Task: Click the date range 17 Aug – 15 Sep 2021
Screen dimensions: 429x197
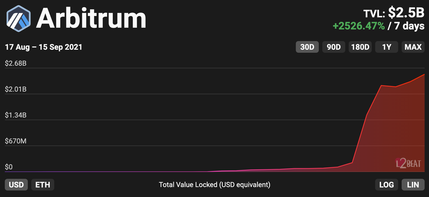Action: pos(44,47)
